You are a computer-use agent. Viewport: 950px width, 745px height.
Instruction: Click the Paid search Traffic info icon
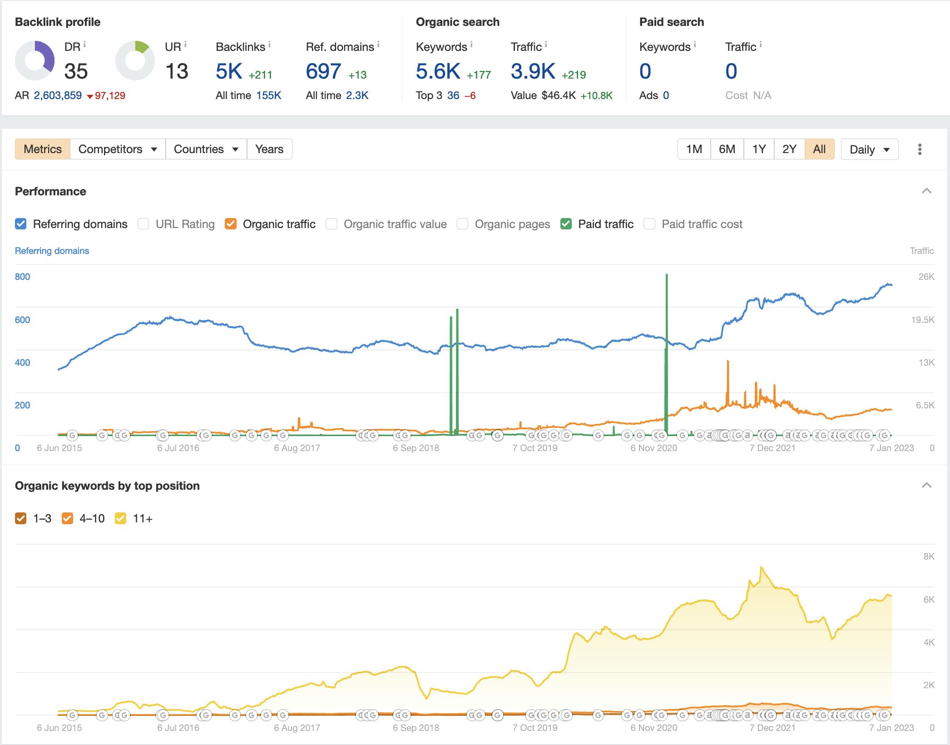pyautogui.click(x=761, y=45)
